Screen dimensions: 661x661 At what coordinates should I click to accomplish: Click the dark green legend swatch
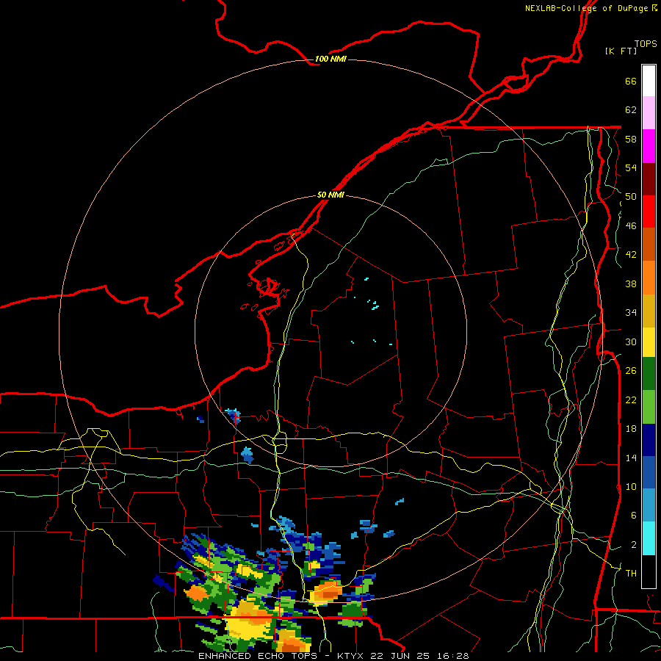point(649,374)
